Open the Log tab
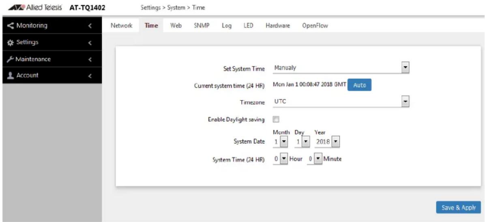This screenshot has width=485, height=222. pos(227,26)
